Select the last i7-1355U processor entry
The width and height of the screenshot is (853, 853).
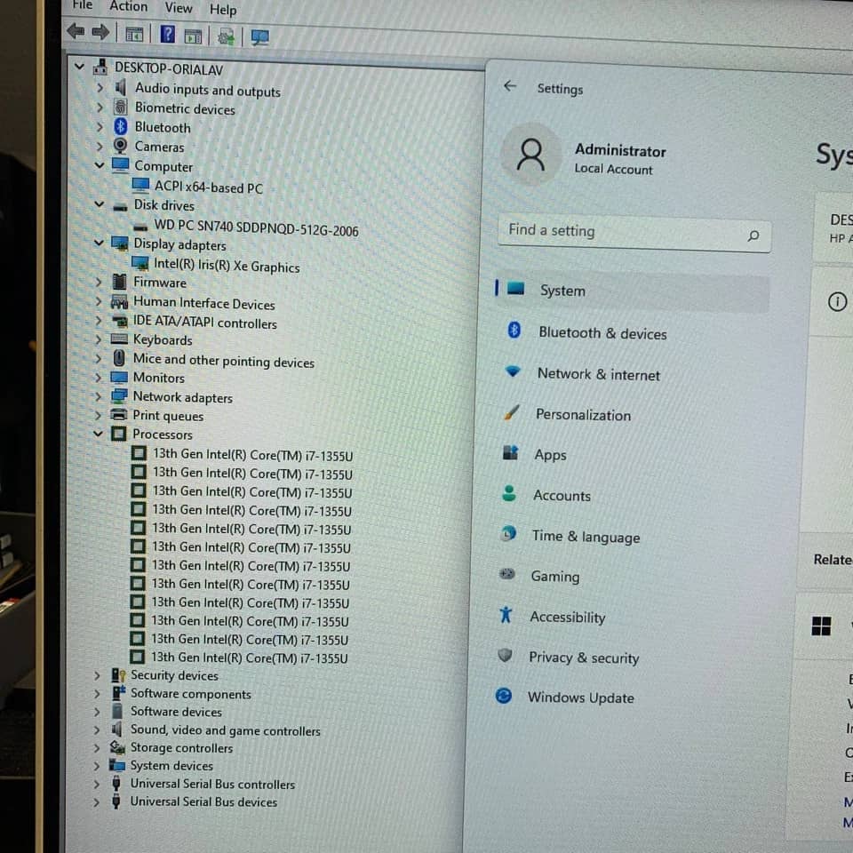tap(249, 658)
